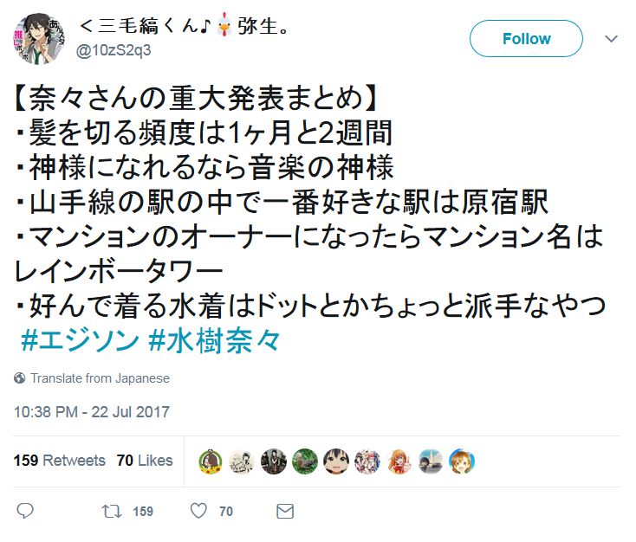Translate the tweet from Japanese
636x542 pixels.
tap(101, 378)
